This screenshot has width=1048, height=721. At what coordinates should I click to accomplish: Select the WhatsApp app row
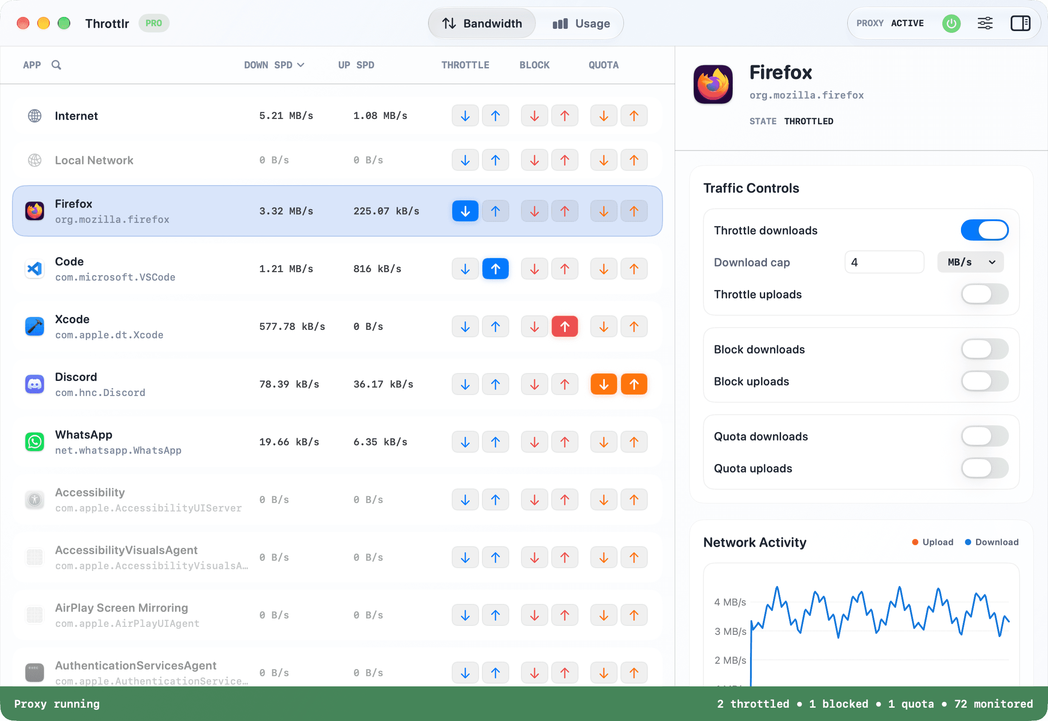click(337, 442)
